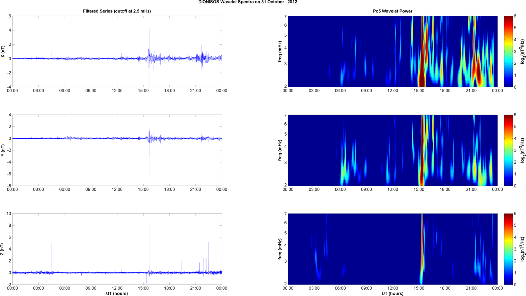This screenshot has width=526, height=296.
Task: Click the colorbar beside the Z wavelet spectrum
Action: point(508,249)
